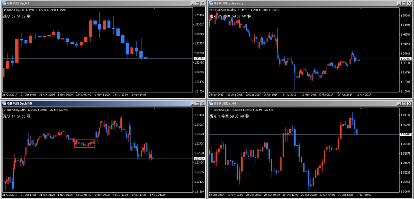The image size is (414, 199).
Task: Expand the GBPUSDp,H4 symbol dropdown arrow
Action: [211, 110]
